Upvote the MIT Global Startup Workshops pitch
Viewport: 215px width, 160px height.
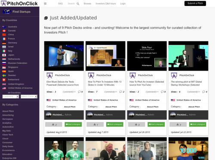(x=178, y=124)
